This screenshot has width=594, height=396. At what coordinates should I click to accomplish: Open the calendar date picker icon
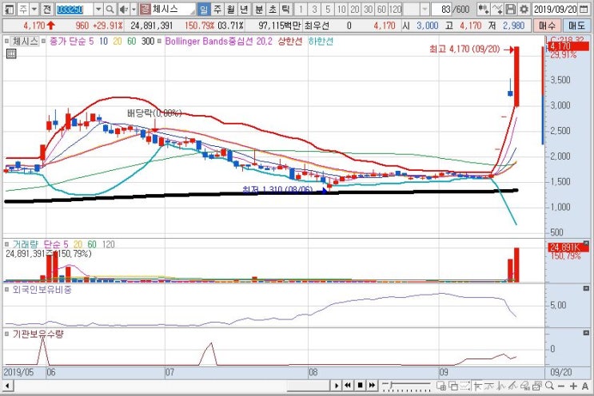584,9
